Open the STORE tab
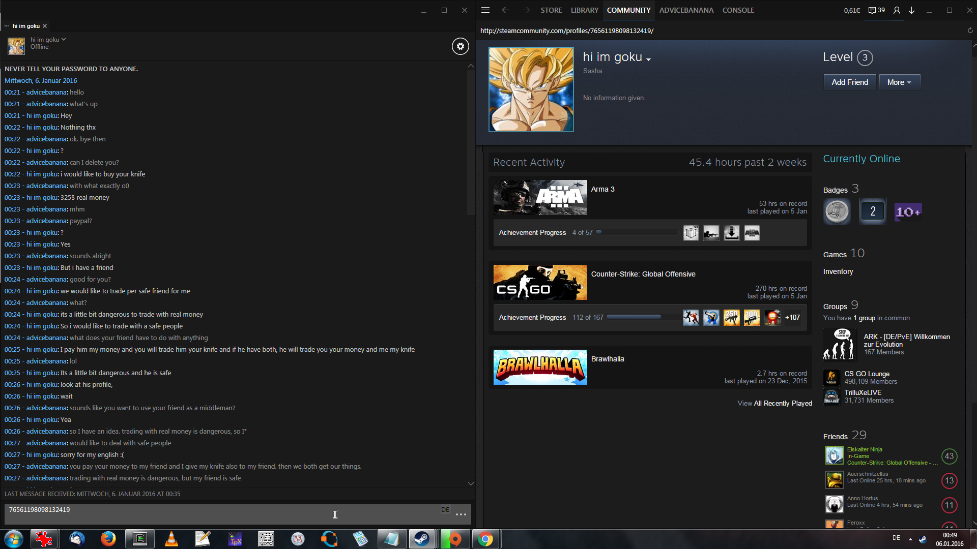This screenshot has height=549, width=977. 551,10
